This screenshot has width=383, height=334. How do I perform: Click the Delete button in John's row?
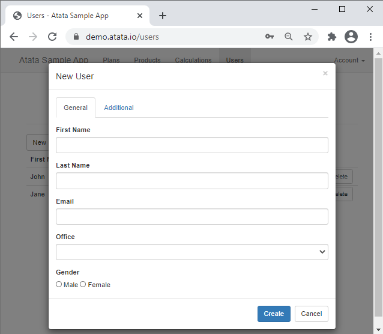[344, 177]
